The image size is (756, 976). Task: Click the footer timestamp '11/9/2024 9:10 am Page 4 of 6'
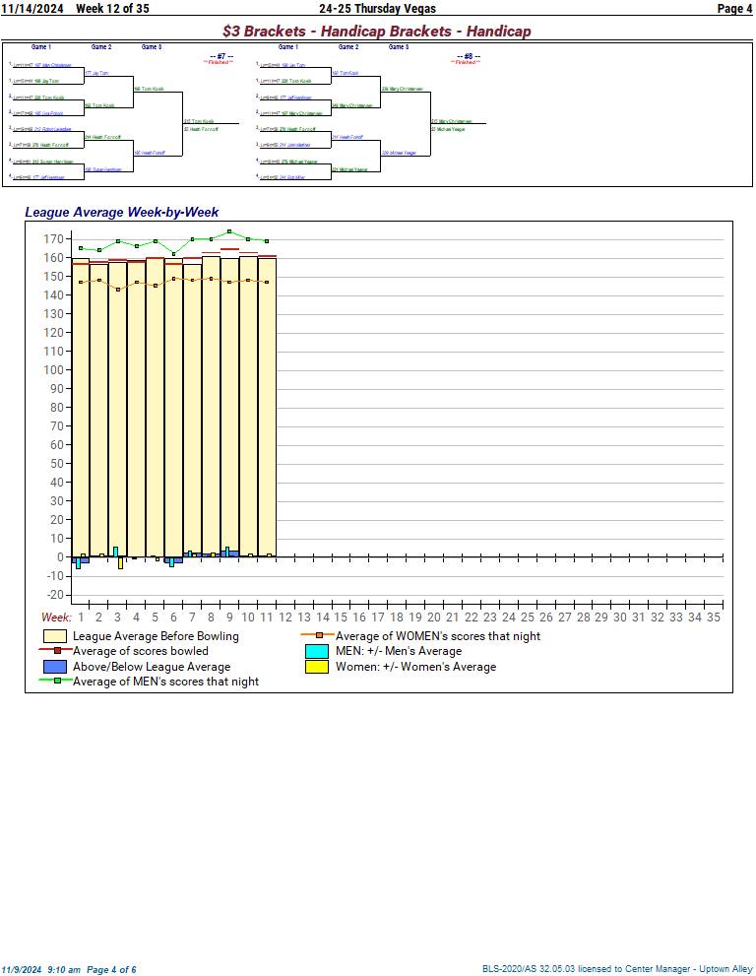tap(69, 970)
